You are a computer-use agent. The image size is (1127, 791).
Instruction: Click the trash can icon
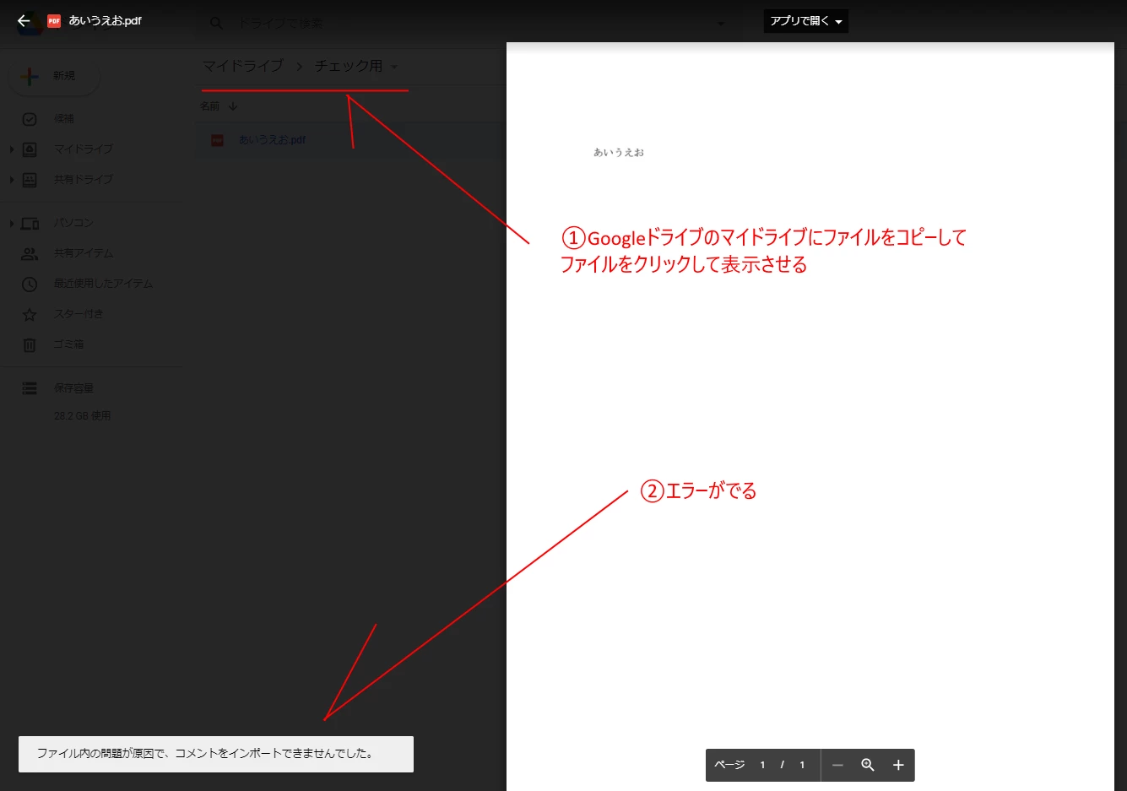[30, 344]
